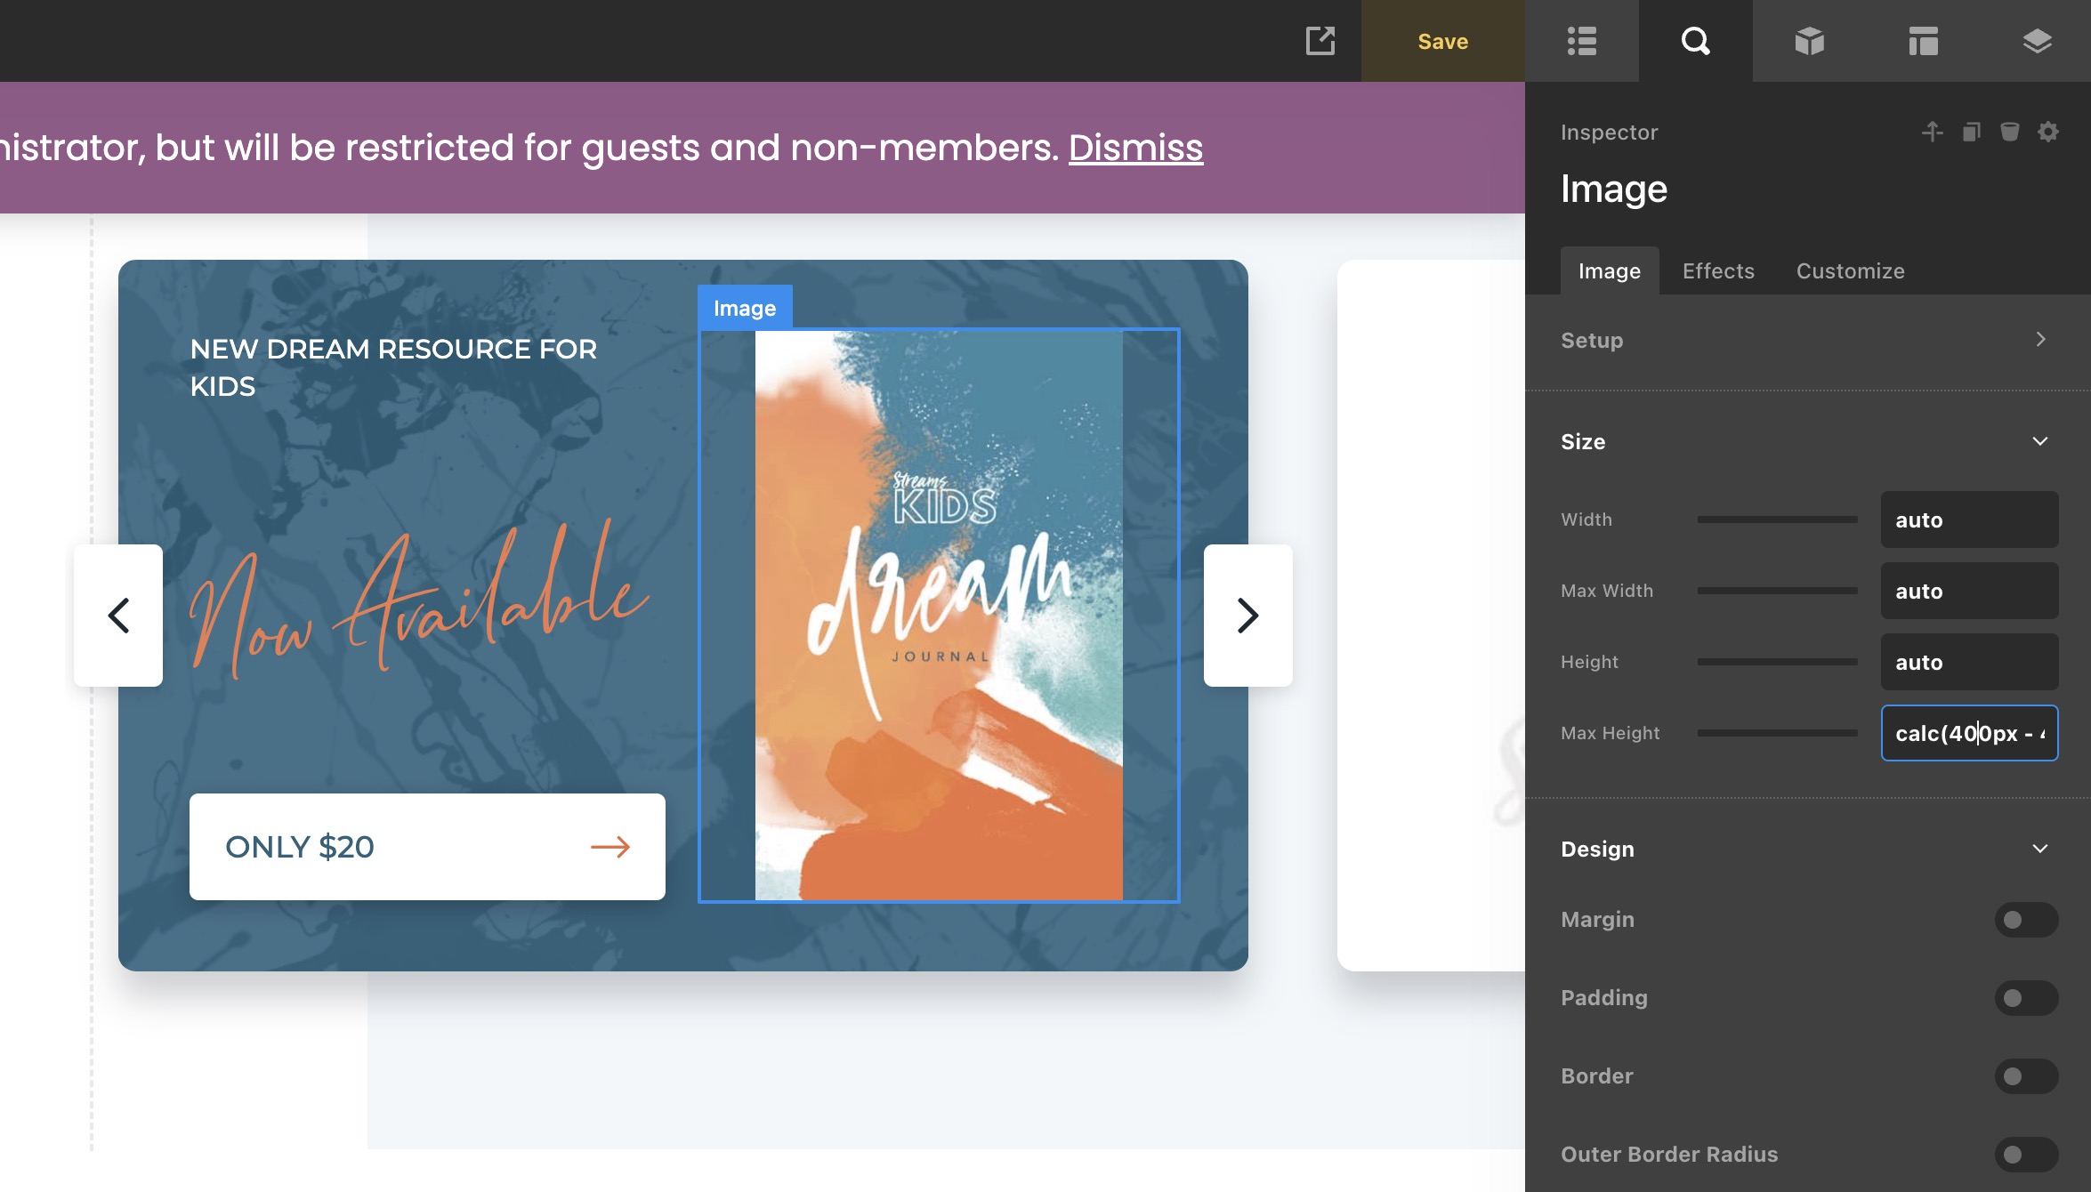Collapse the Design section

click(x=2040, y=849)
